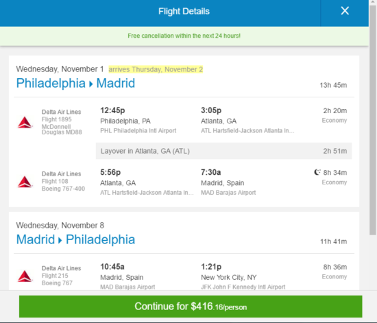Click the overnight moon icon
The image size is (377, 323).
click(x=317, y=172)
